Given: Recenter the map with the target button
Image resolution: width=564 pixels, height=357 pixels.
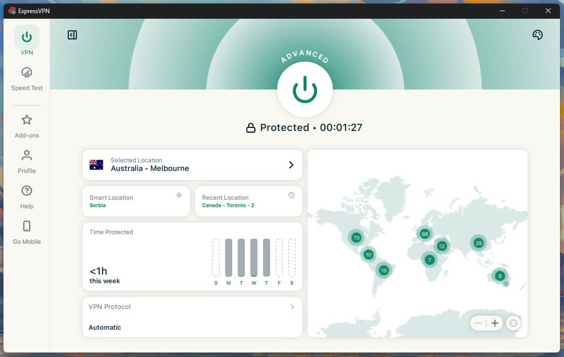Looking at the screenshot, I should click(513, 323).
